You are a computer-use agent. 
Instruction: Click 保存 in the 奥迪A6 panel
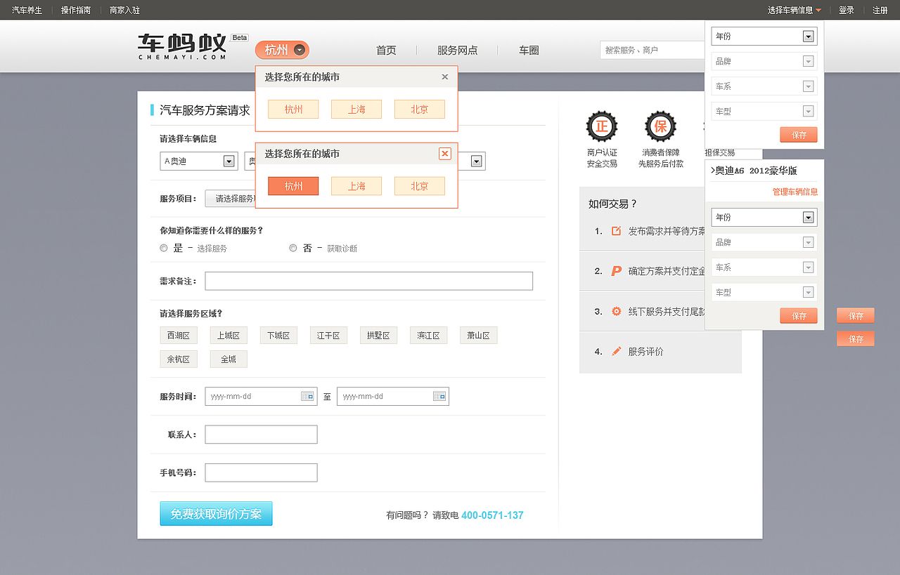[x=799, y=316]
